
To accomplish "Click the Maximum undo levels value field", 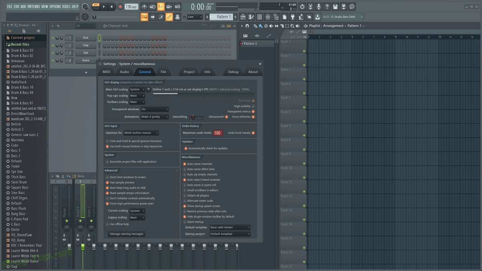I will (218, 133).
